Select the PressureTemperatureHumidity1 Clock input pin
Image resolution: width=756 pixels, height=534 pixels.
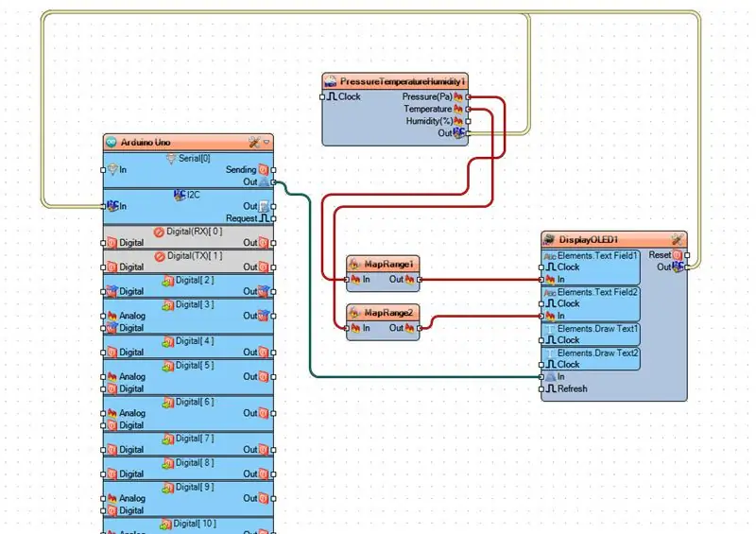coord(322,97)
